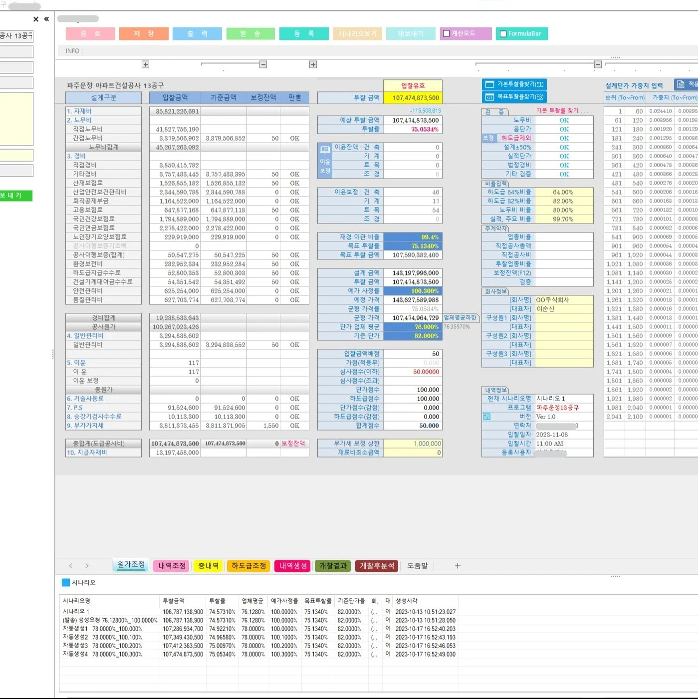Toggle the FormulaBar checkbox
This screenshot has width=698, height=699.
[503, 34]
